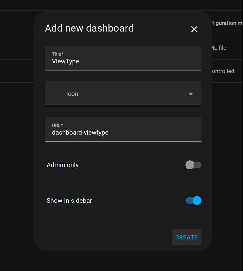Screen dimensions: 243x271
Task: Click the Admin only label
Action: (x=63, y=165)
